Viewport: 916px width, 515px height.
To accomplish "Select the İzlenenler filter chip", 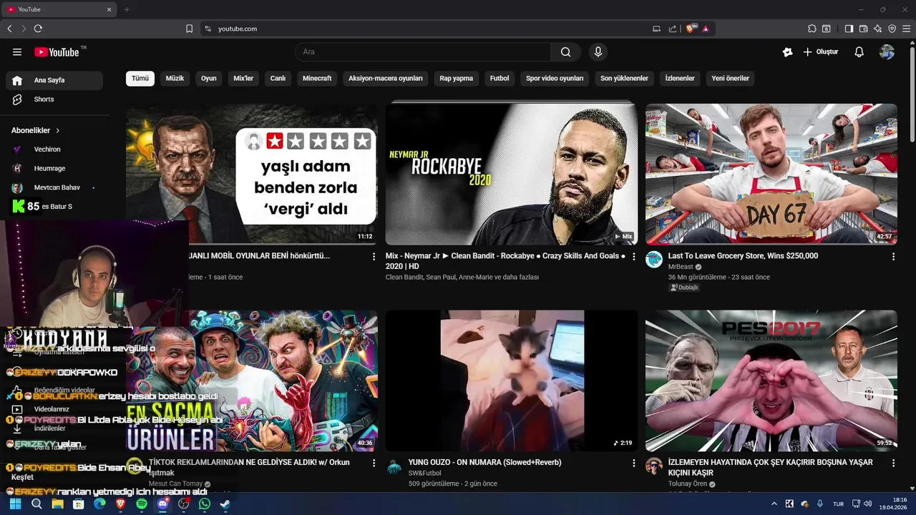I will tap(680, 79).
